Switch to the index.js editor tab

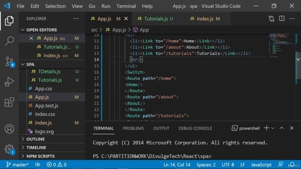(207, 19)
